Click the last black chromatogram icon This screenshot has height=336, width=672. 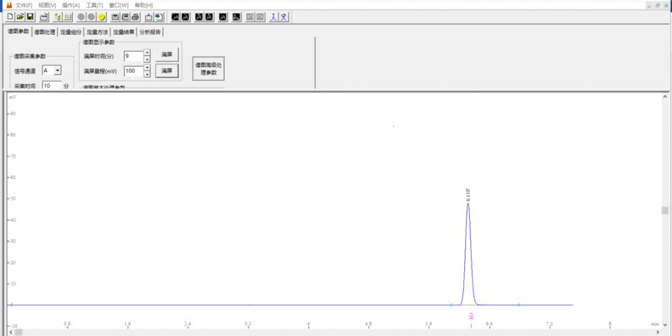pos(236,17)
